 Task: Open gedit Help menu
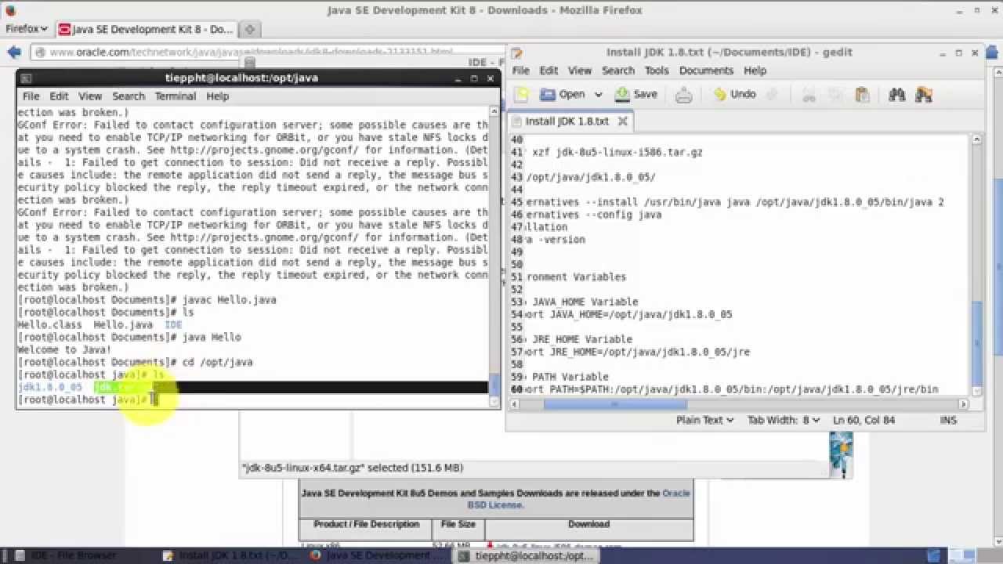pos(755,70)
